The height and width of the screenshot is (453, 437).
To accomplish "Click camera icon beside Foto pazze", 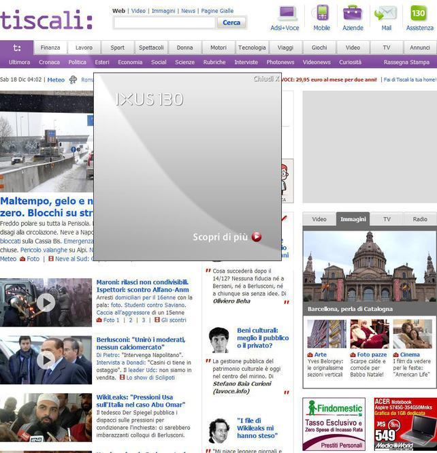I will point(353,355).
